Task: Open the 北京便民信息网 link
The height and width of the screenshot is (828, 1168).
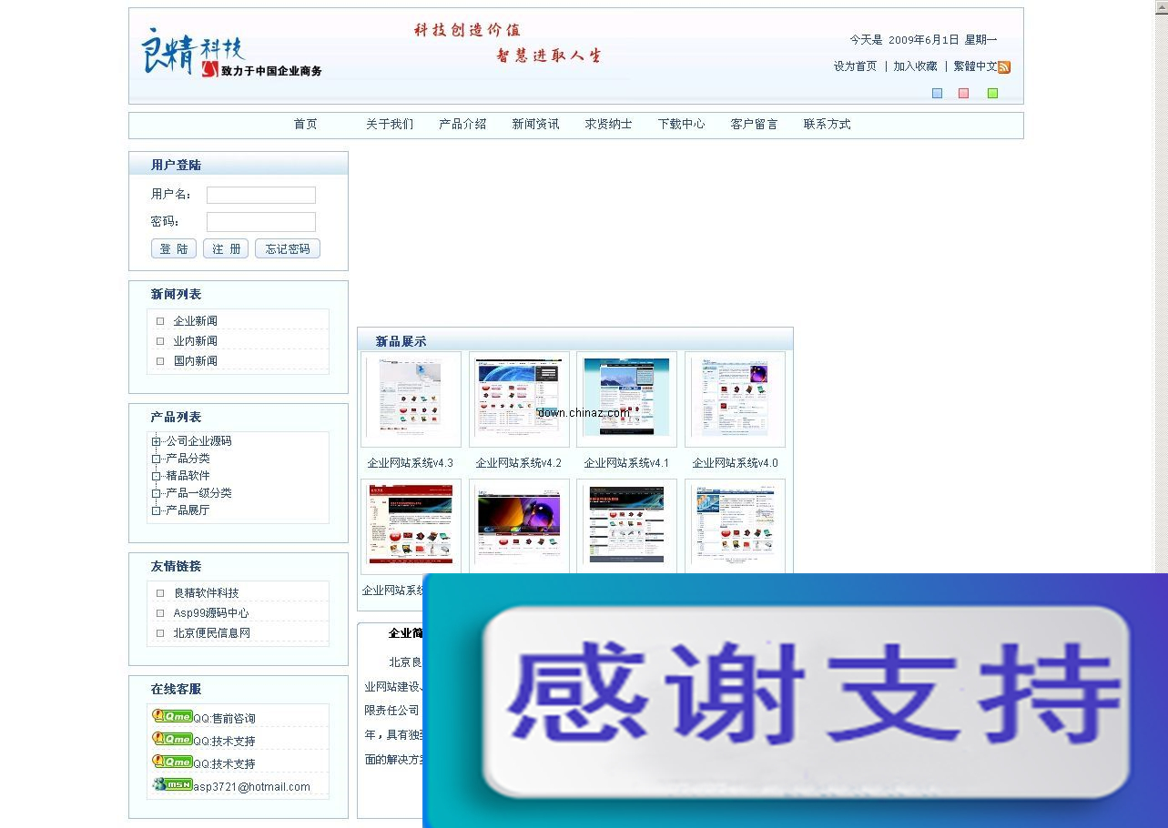Action: pos(212,633)
